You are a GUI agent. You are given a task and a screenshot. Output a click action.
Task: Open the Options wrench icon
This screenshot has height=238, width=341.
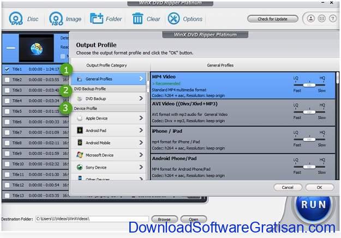(x=174, y=19)
